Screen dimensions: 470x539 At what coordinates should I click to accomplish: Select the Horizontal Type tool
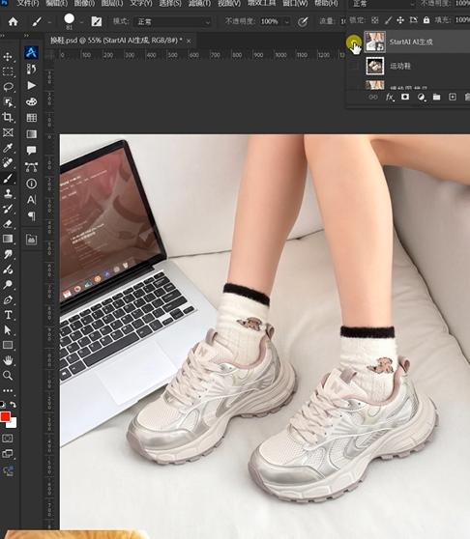(8, 315)
